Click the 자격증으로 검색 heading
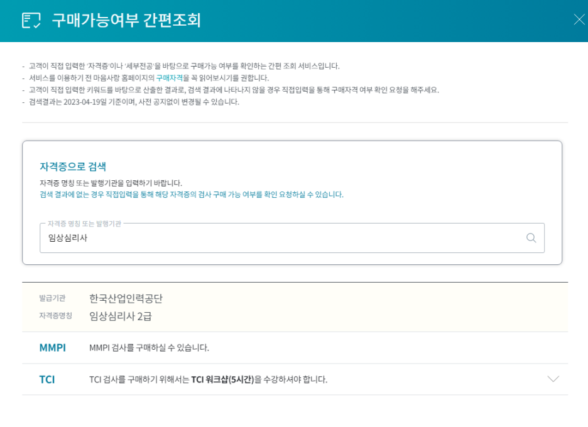Screen dimensions: 588x427 [x=73, y=166]
